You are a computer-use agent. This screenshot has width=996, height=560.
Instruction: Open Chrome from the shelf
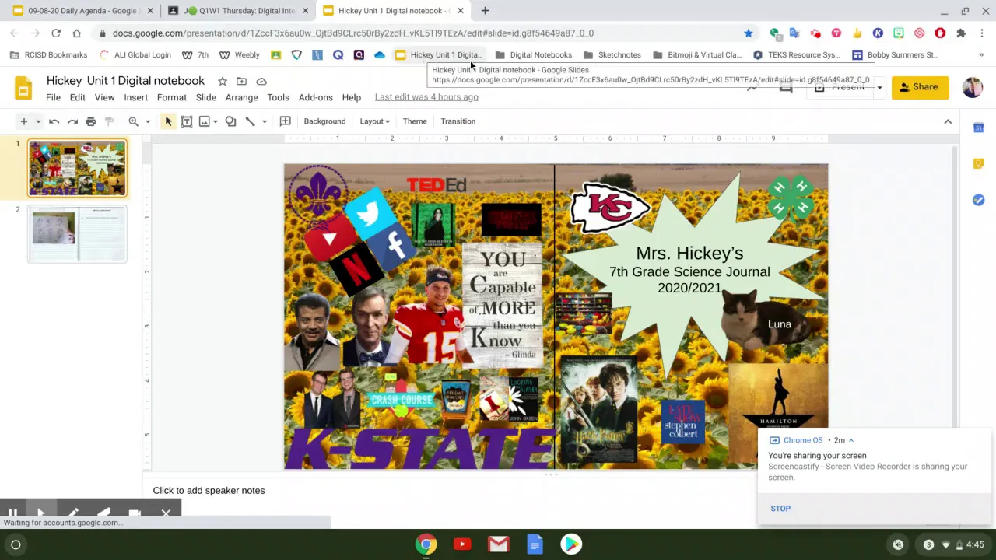(426, 544)
